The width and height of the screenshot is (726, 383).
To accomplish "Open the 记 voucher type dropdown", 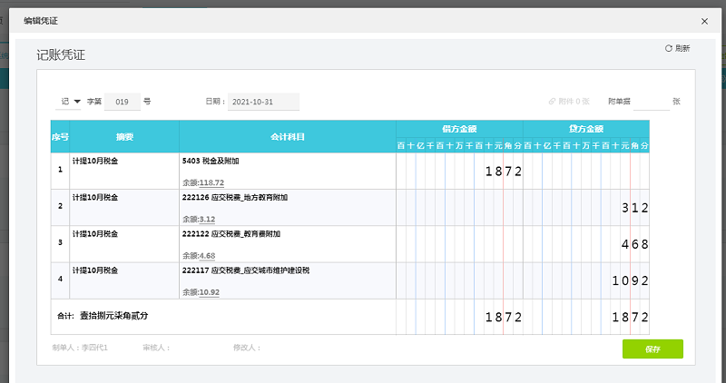I will [69, 102].
